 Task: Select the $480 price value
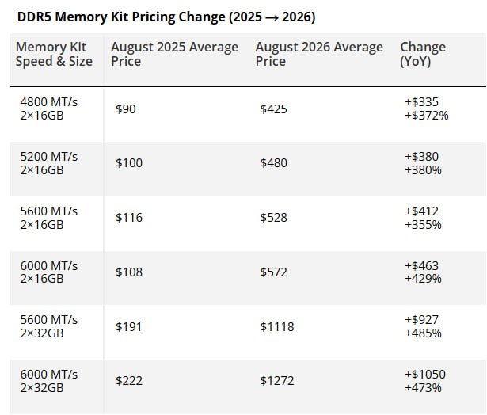(x=274, y=163)
